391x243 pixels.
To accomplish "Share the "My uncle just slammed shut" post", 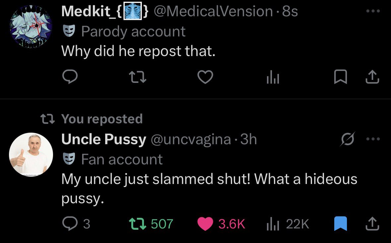I will tap(372, 223).
